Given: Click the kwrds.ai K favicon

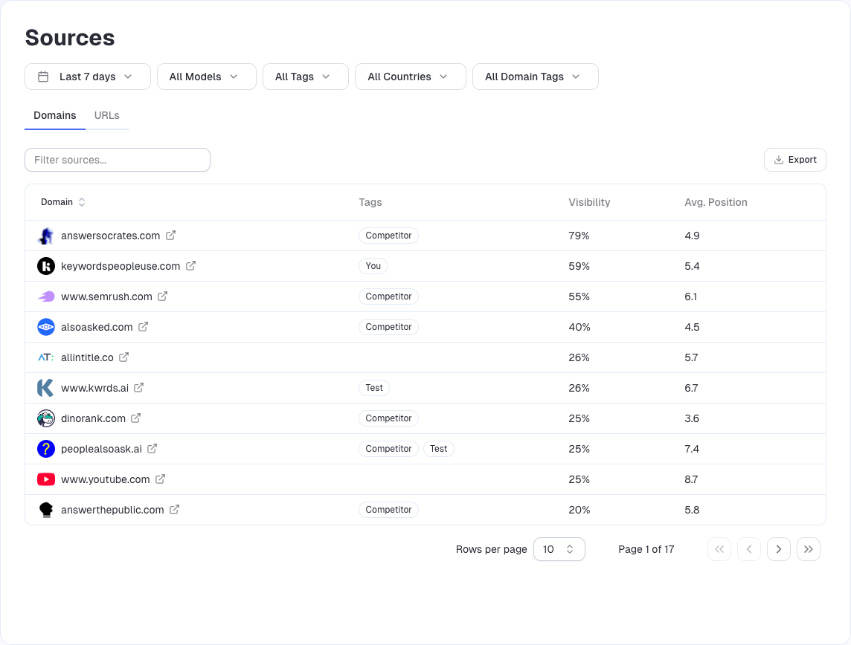Looking at the screenshot, I should pos(45,388).
